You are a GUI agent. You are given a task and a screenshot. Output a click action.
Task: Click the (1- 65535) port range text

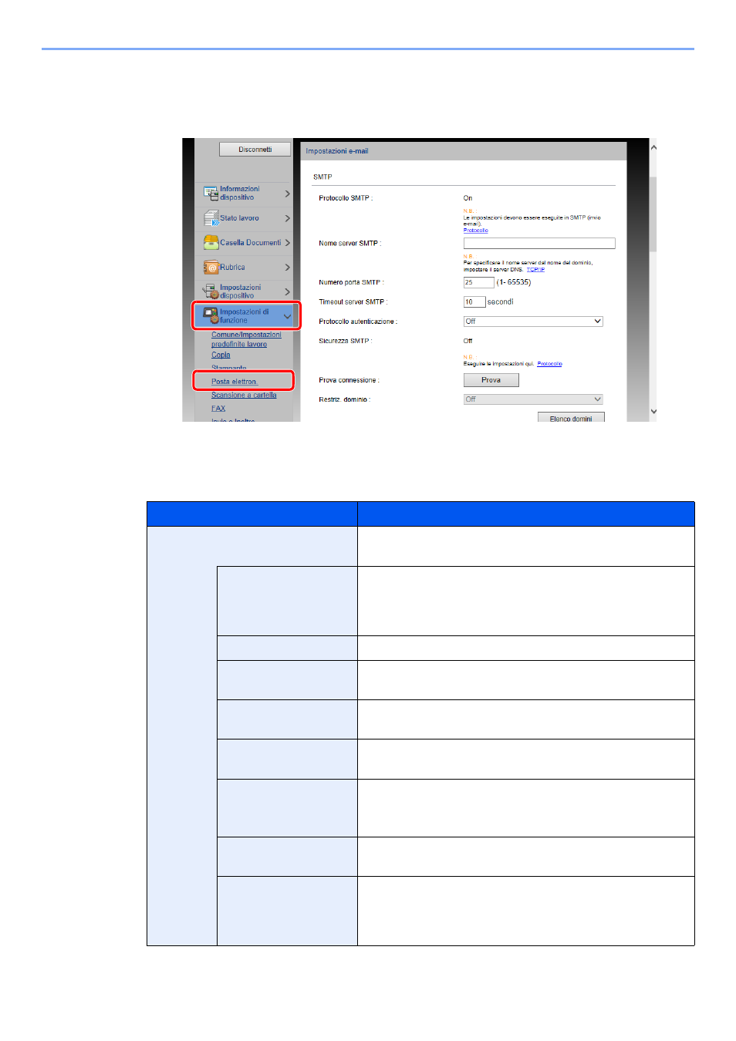(514, 282)
